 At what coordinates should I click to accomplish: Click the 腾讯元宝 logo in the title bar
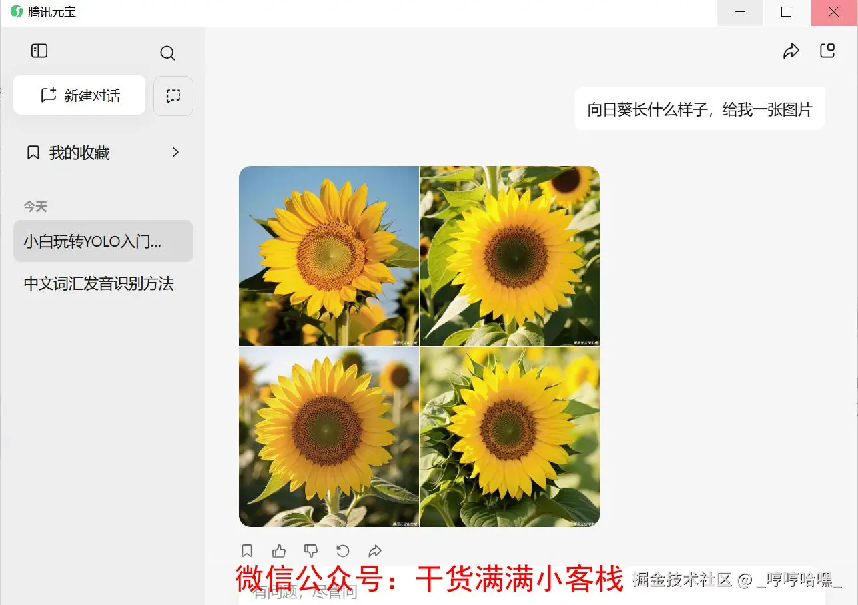pos(16,11)
